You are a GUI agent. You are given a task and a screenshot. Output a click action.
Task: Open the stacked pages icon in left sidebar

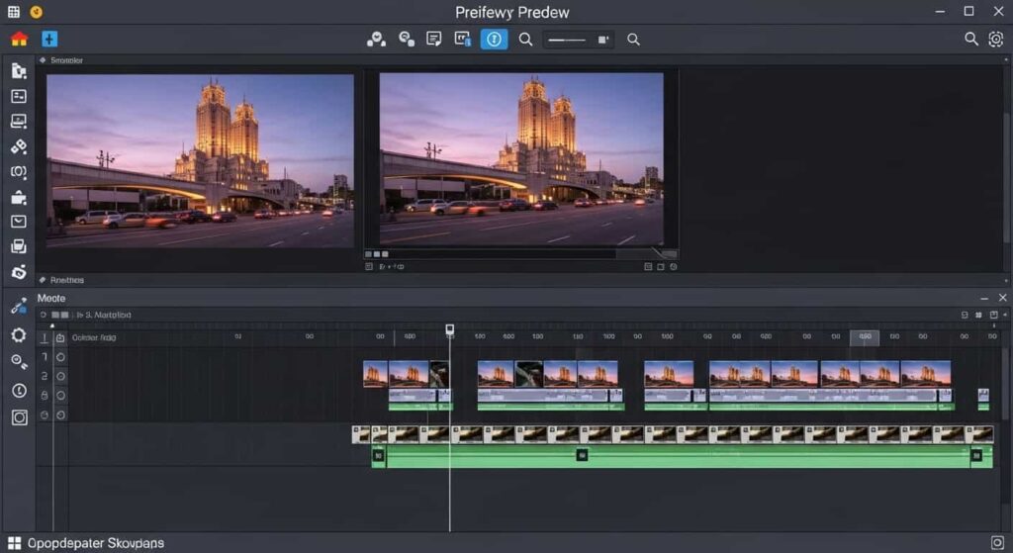(19, 246)
